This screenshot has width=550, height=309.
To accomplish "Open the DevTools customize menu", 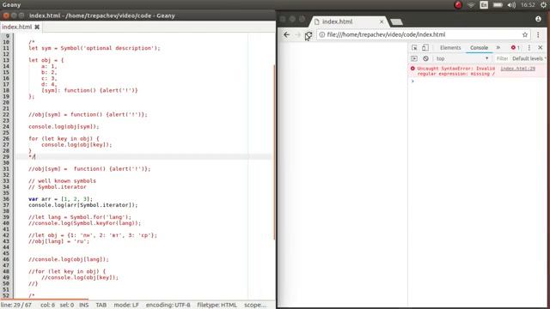I will 529,48.
